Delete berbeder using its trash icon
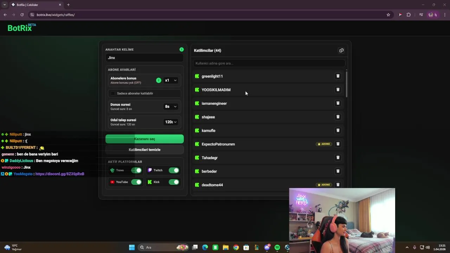450x253 pixels. point(338,171)
